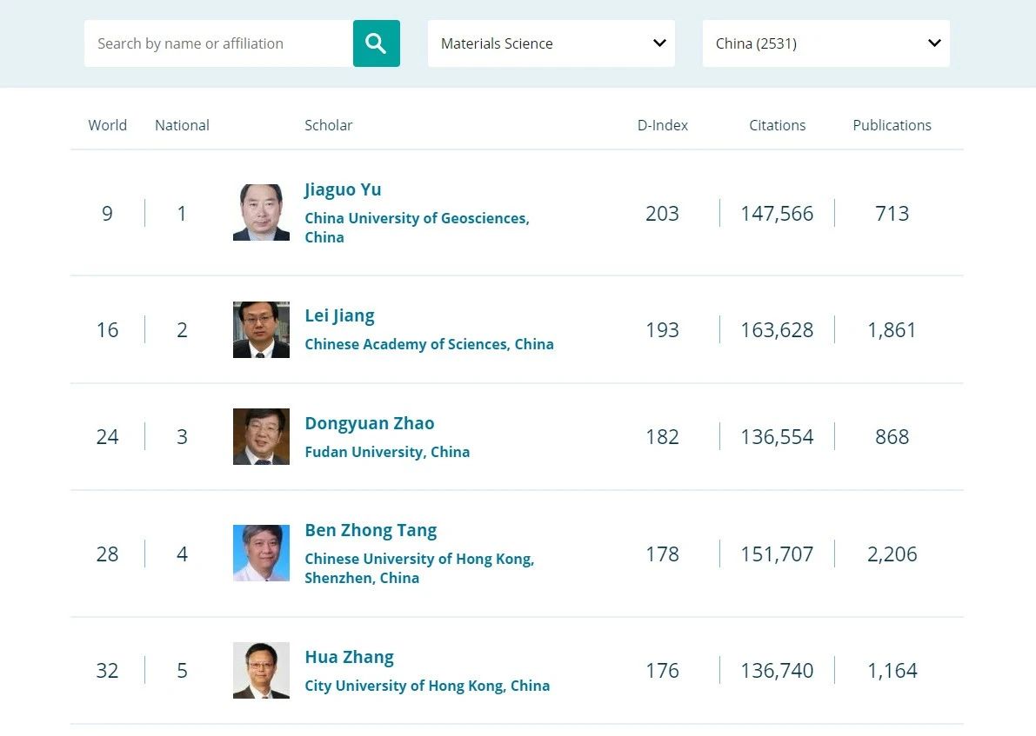Screen dimensions: 1036x736
Task: Click the D-Index column header
Action: coord(662,125)
